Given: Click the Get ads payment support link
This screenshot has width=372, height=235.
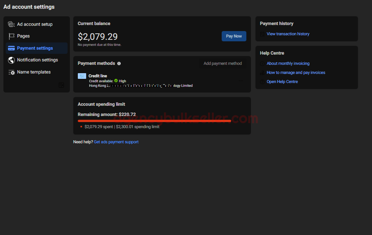Looking at the screenshot, I should click(116, 142).
